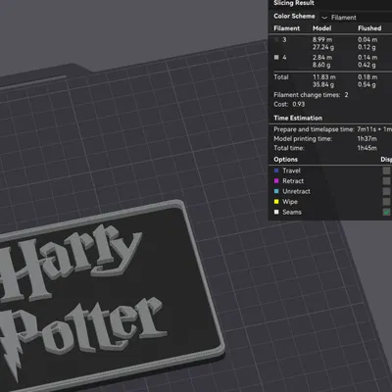
Task: Uncheck the Seams display checkbox
Action: click(387, 212)
